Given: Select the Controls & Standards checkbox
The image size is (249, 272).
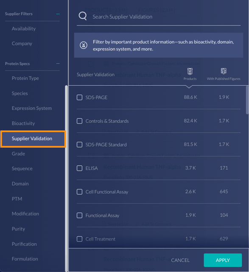Looking at the screenshot, I should coord(80,121).
